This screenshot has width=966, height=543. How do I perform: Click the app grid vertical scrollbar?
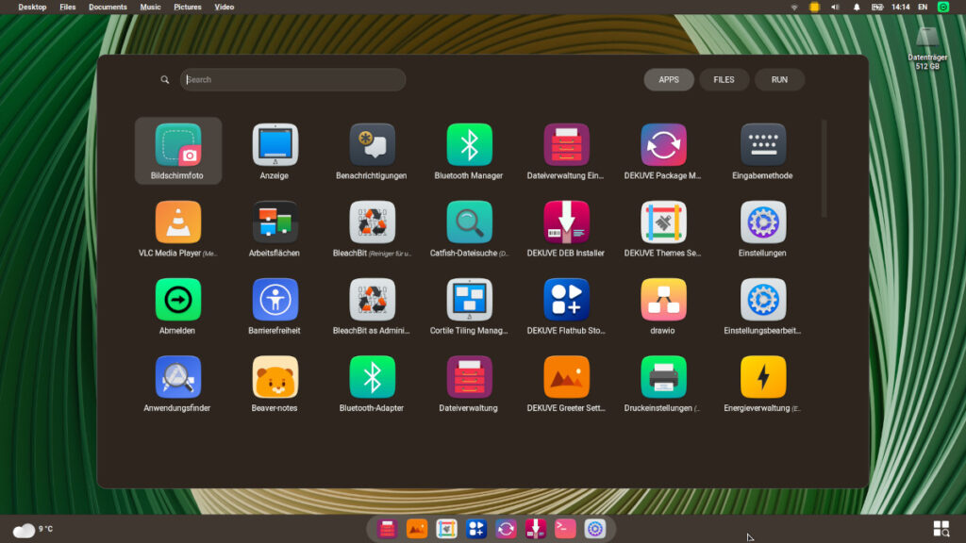pyautogui.click(x=824, y=168)
